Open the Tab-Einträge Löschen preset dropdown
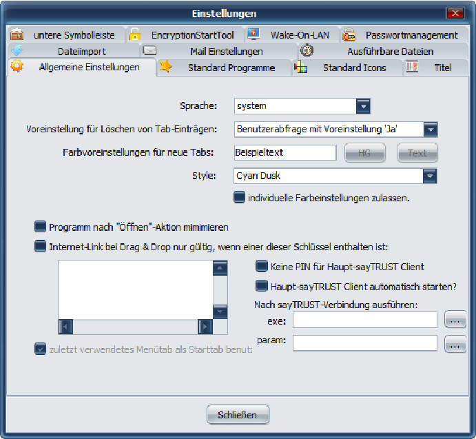This screenshot has height=439, width=476. (x=430, y=129)
